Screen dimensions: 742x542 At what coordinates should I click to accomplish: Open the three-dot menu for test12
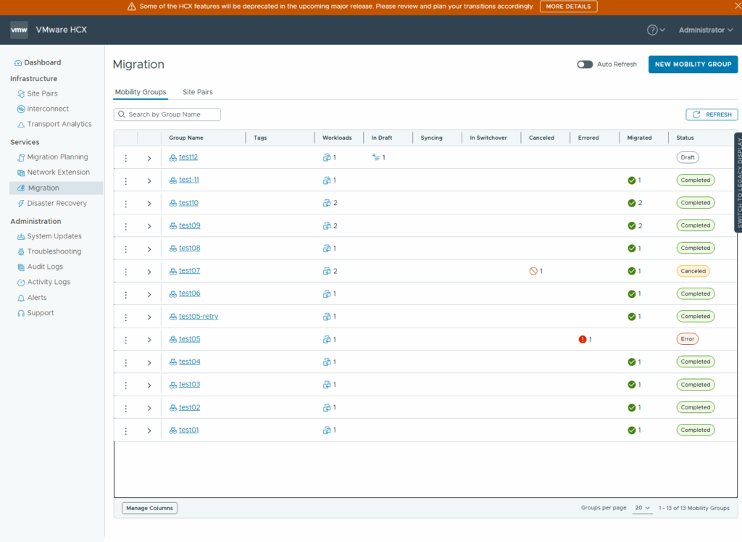pyautogui.click(x=125, y=158)
